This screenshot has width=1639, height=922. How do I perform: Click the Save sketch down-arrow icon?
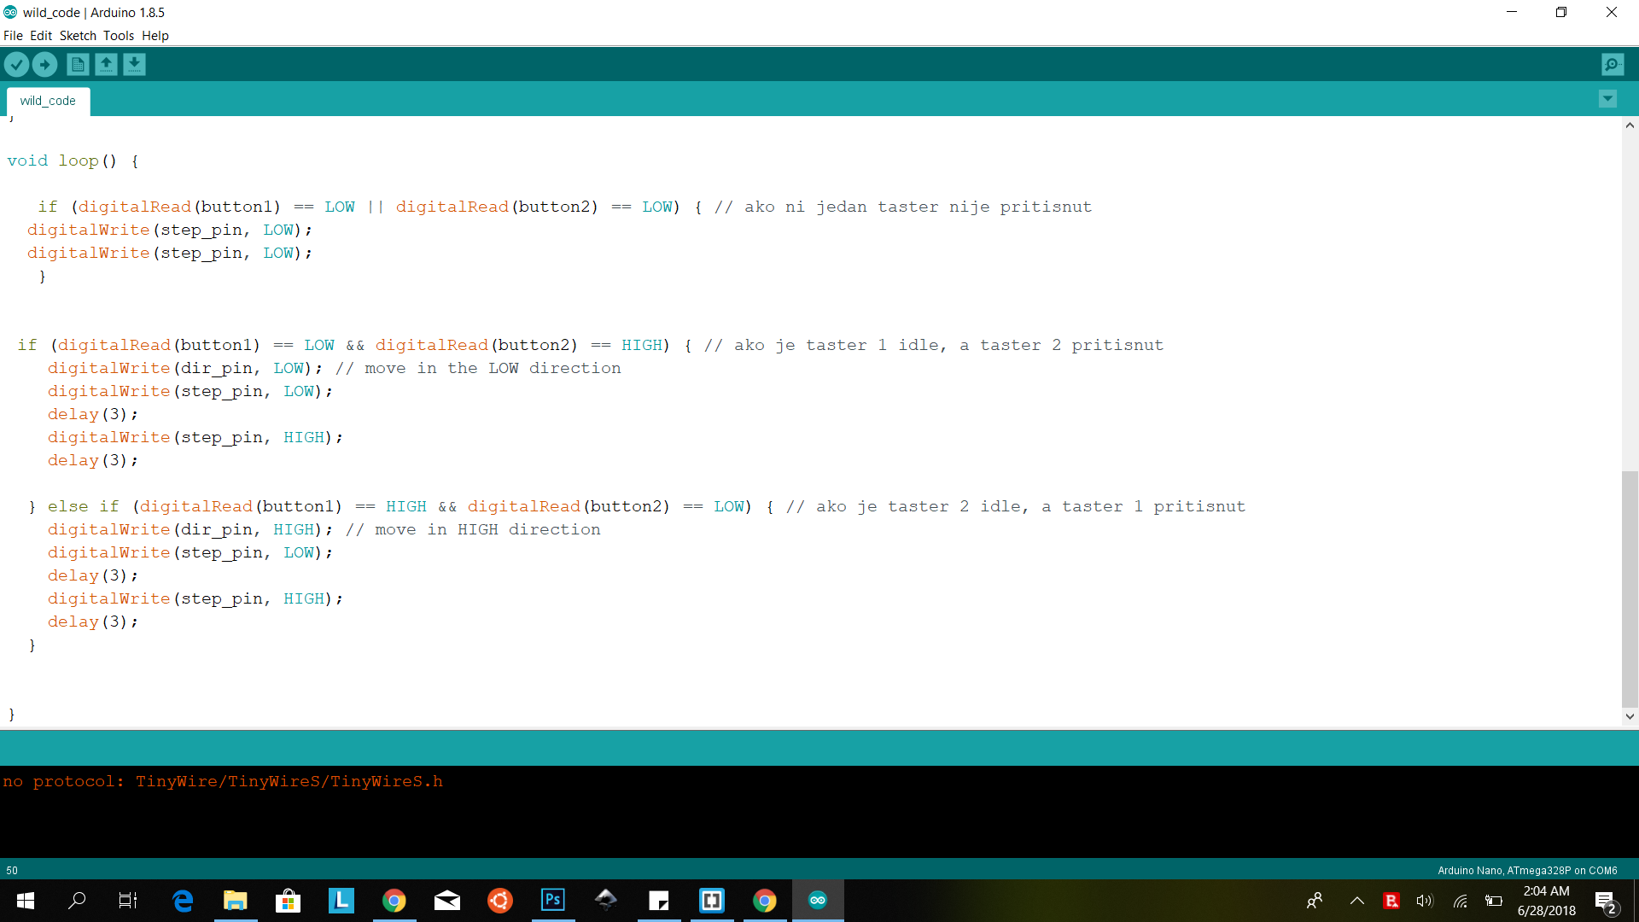[x=134, y=64]
